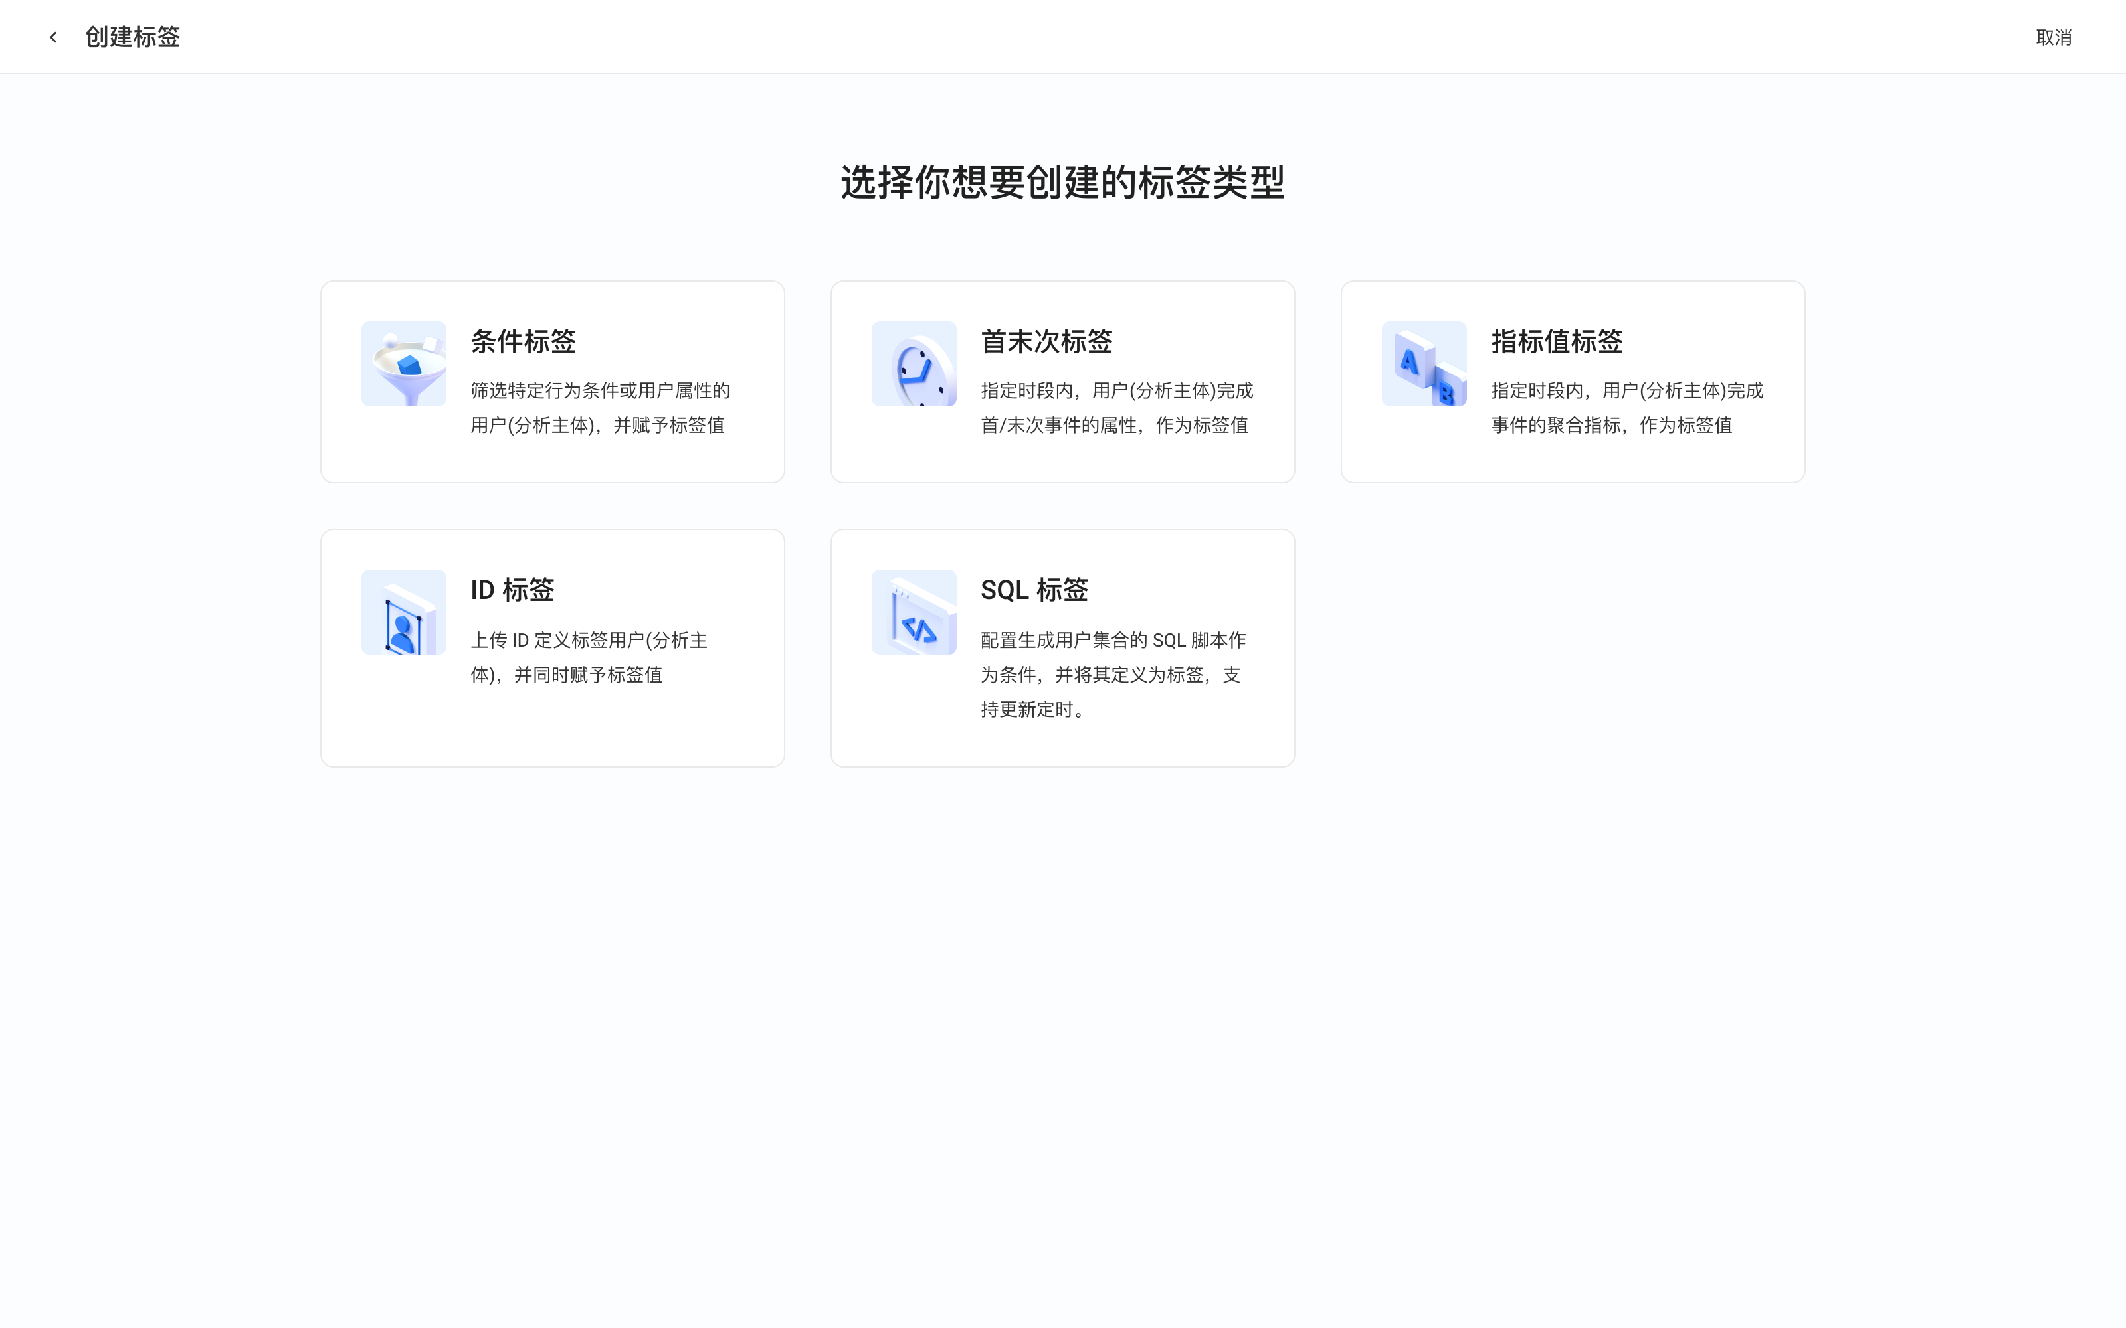Click the clock icon for 首末次标签
2126x1328 pixels.
point(914,364)
